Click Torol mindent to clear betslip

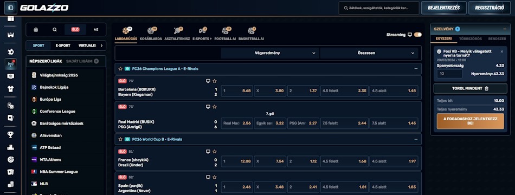click(471, 88)
